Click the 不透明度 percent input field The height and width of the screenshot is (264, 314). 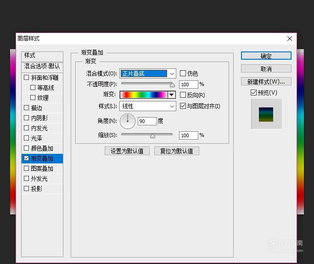click(188, 84)
